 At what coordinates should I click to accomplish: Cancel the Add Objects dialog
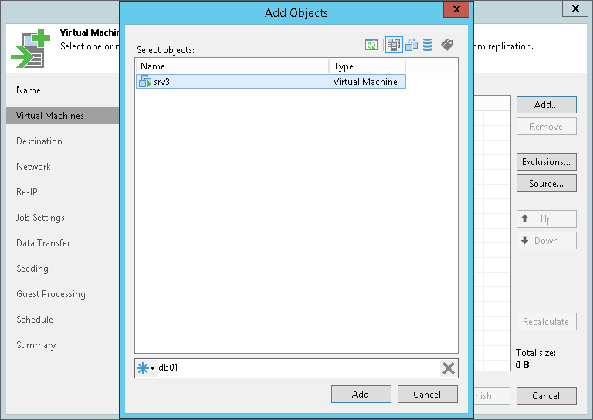click(x=427, y=395)
